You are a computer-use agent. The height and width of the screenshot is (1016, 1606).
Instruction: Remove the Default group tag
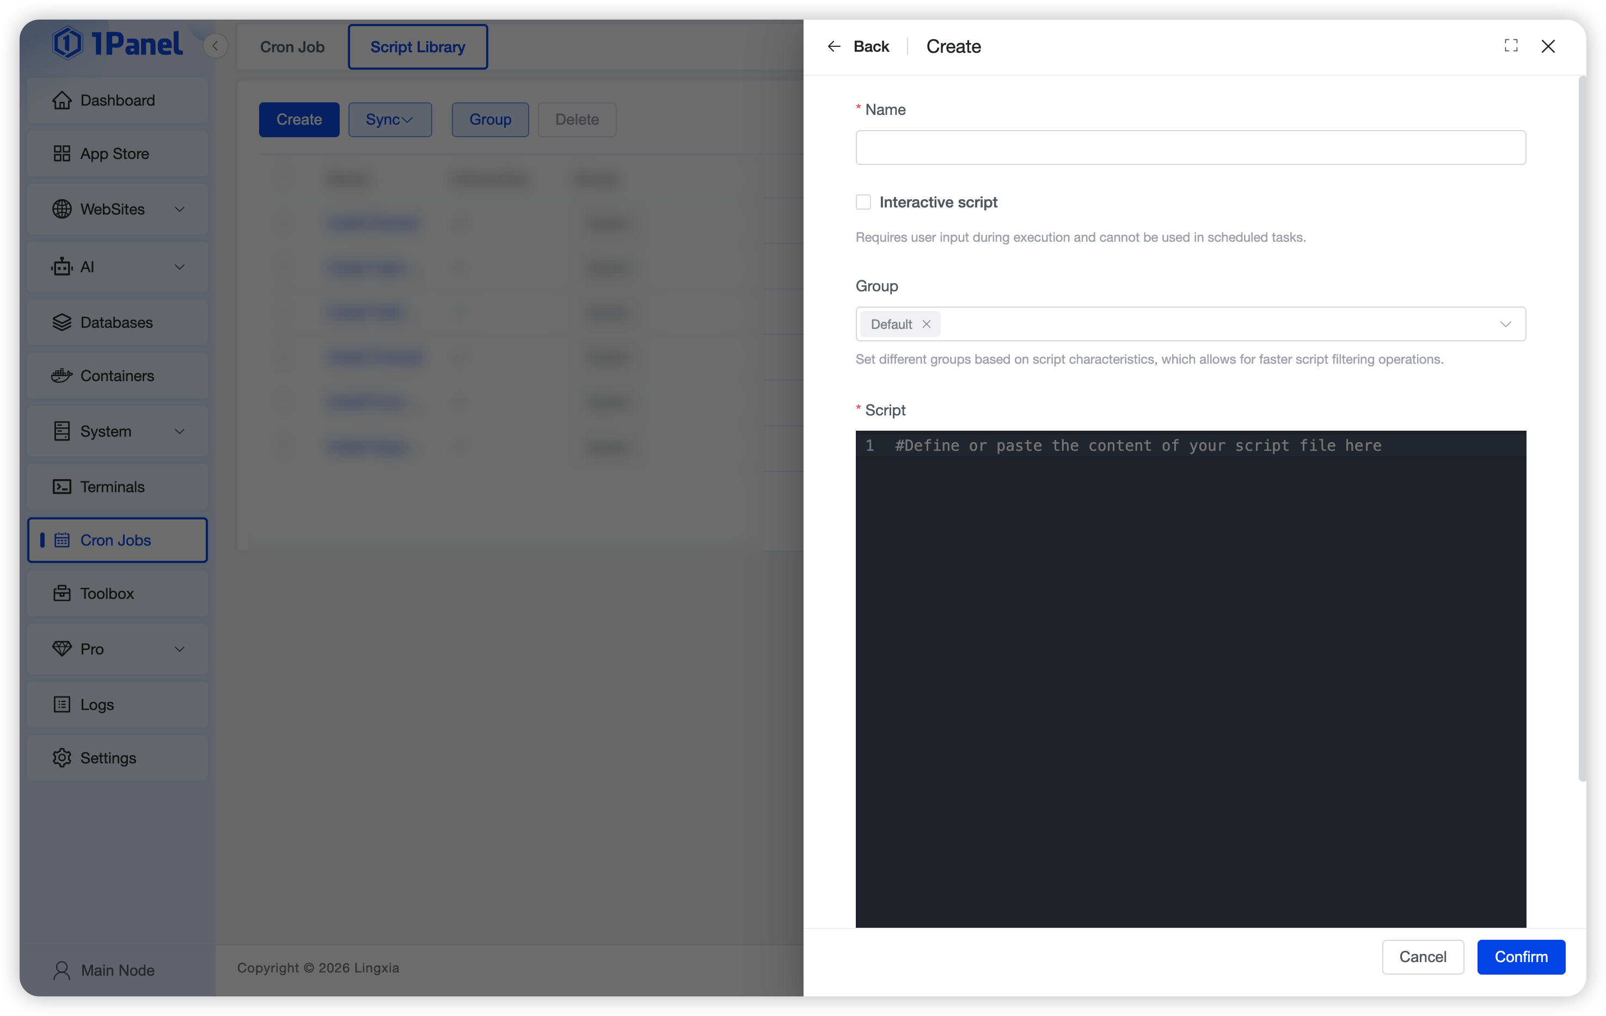[925, 324]
